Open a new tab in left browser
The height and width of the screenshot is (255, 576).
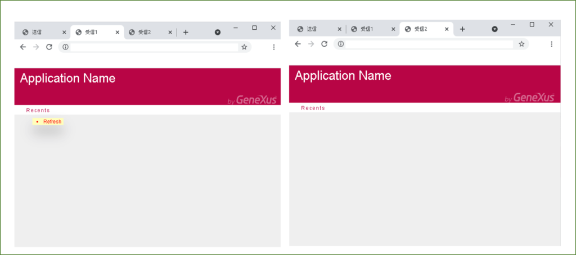pos(186,32)
